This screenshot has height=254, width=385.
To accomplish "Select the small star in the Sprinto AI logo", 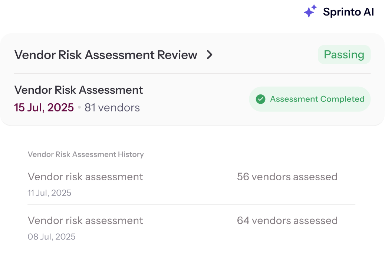I will point(314,6).
